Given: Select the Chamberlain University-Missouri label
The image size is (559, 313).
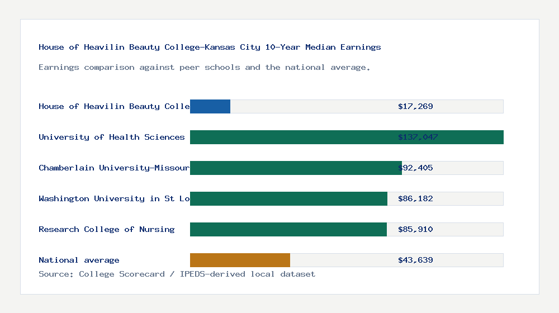Looking at the screenshot, I should pyautogui.click(x=114, y=168).
